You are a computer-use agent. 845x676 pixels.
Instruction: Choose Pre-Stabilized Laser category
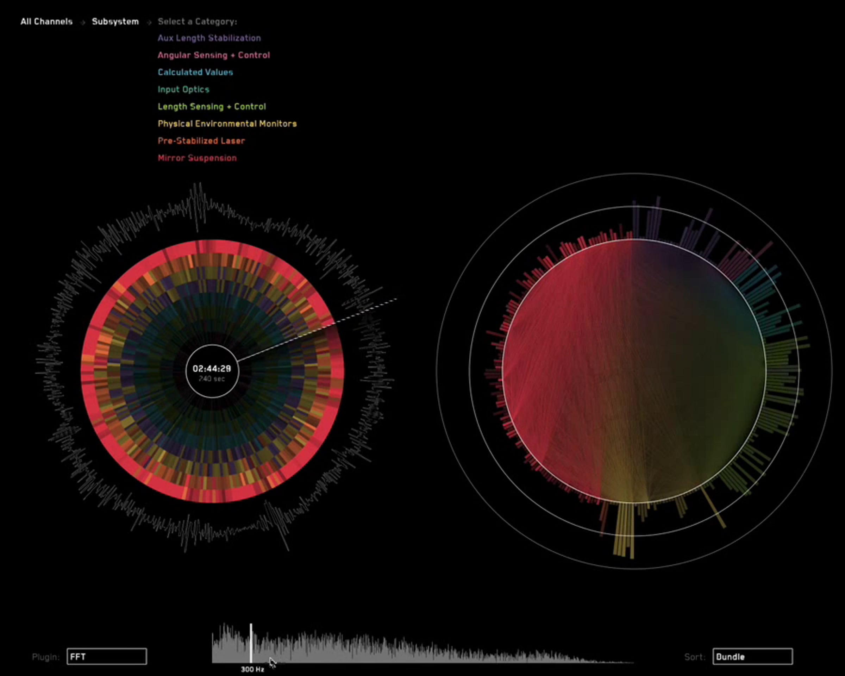[x=201, y=141]
